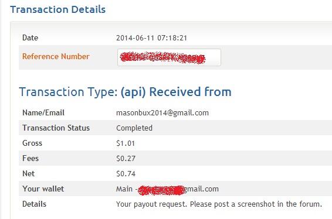Click the Main wallet email value

click(x=167, y=189)
